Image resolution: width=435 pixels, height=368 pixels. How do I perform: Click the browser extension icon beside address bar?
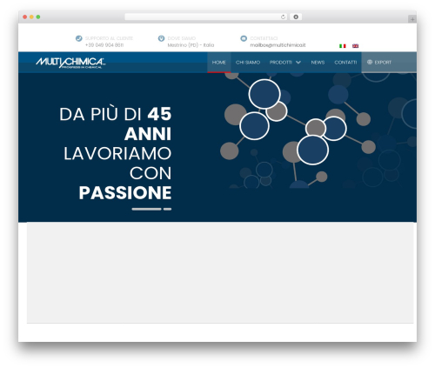tap(296, 17)
